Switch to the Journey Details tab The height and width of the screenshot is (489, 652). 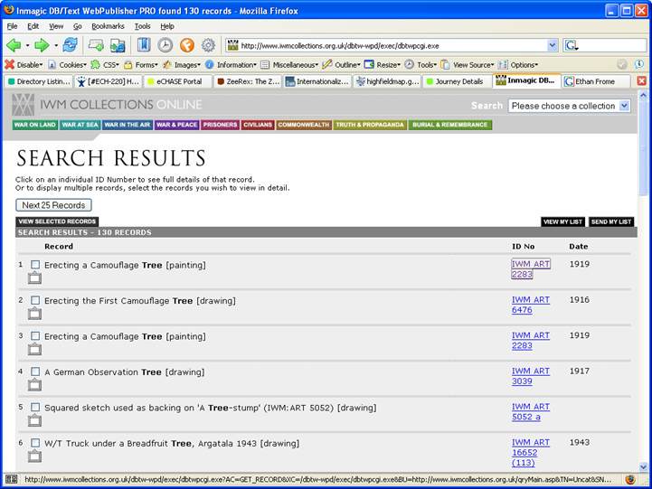[458, 81]
